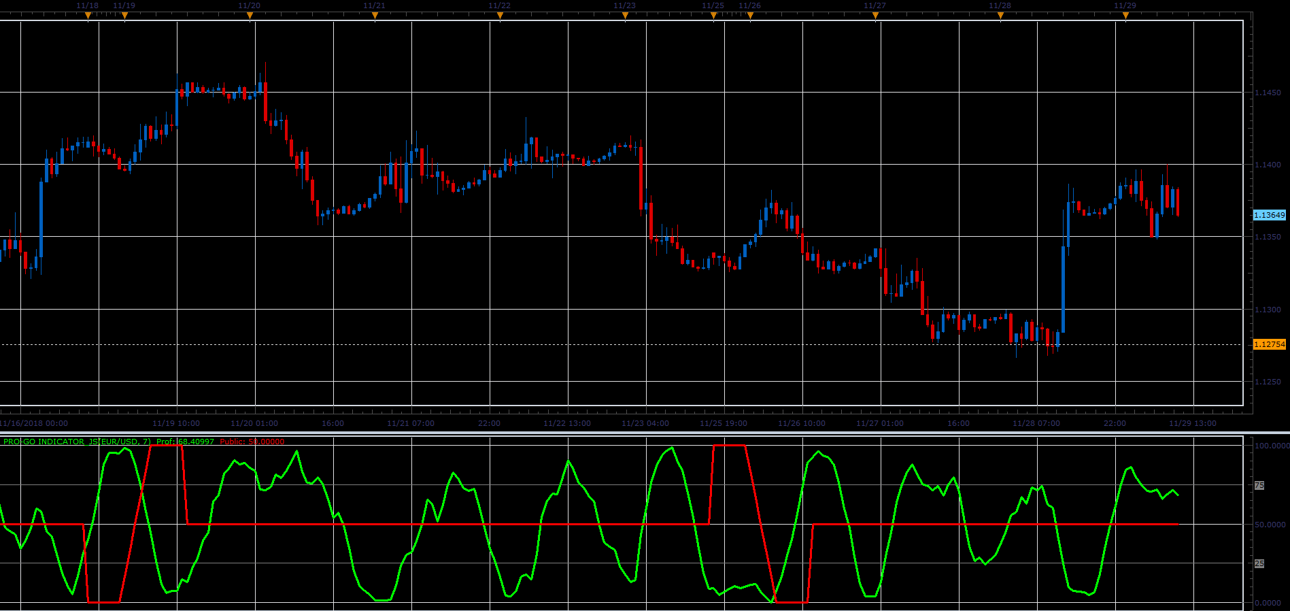Select the orange day marker for 11/29
The height and width of the screenshot is (611, 1290).
pos(1125,15)
